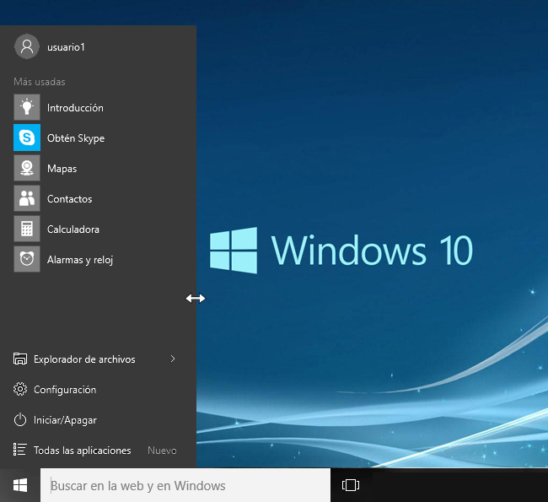This screenshot has height=502, width=548.
Task: Open the Obtén Skype entry
Action: 76,138
